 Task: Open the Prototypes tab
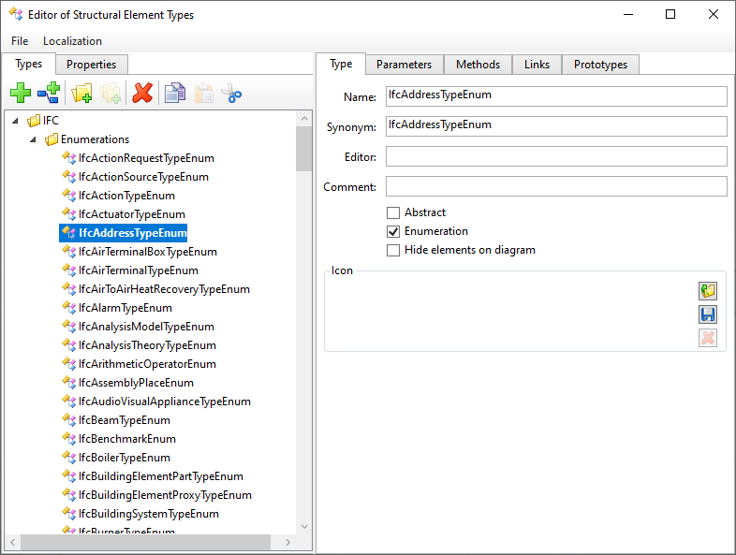point(600,65)
